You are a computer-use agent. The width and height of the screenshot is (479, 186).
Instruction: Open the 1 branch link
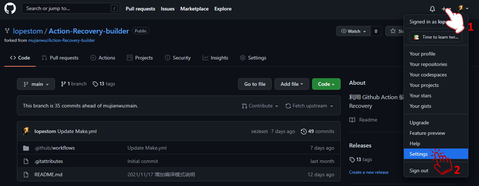click(x=74, y=84)
